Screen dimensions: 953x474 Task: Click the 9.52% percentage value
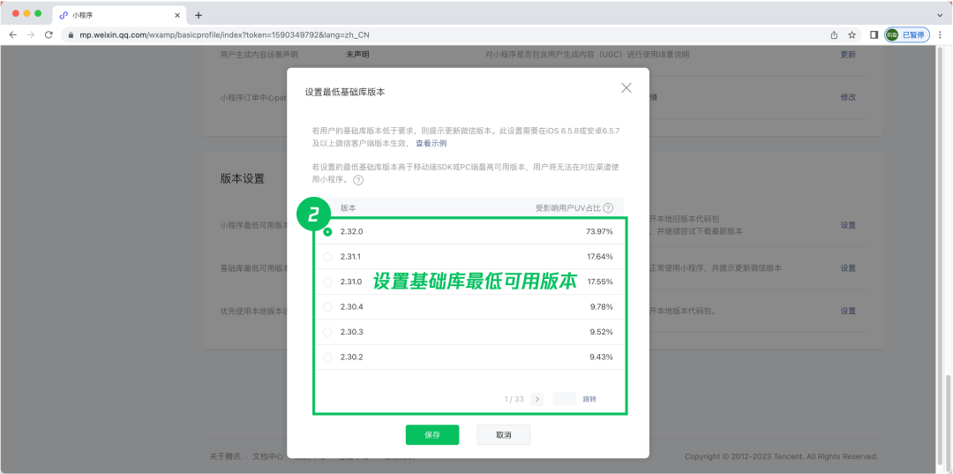[x=601, y=332]
